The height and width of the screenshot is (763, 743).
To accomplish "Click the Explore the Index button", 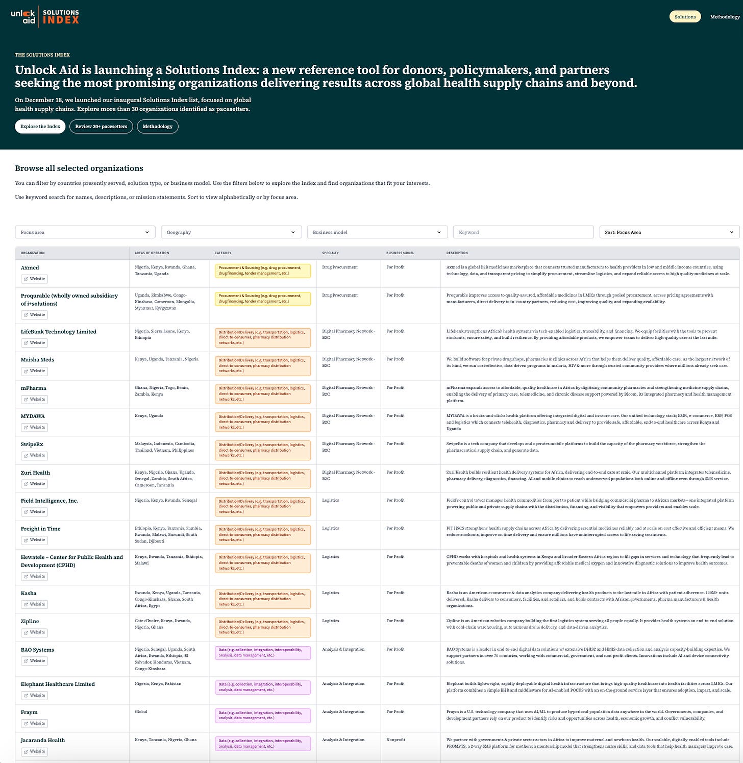I will [x=40, y=127].
